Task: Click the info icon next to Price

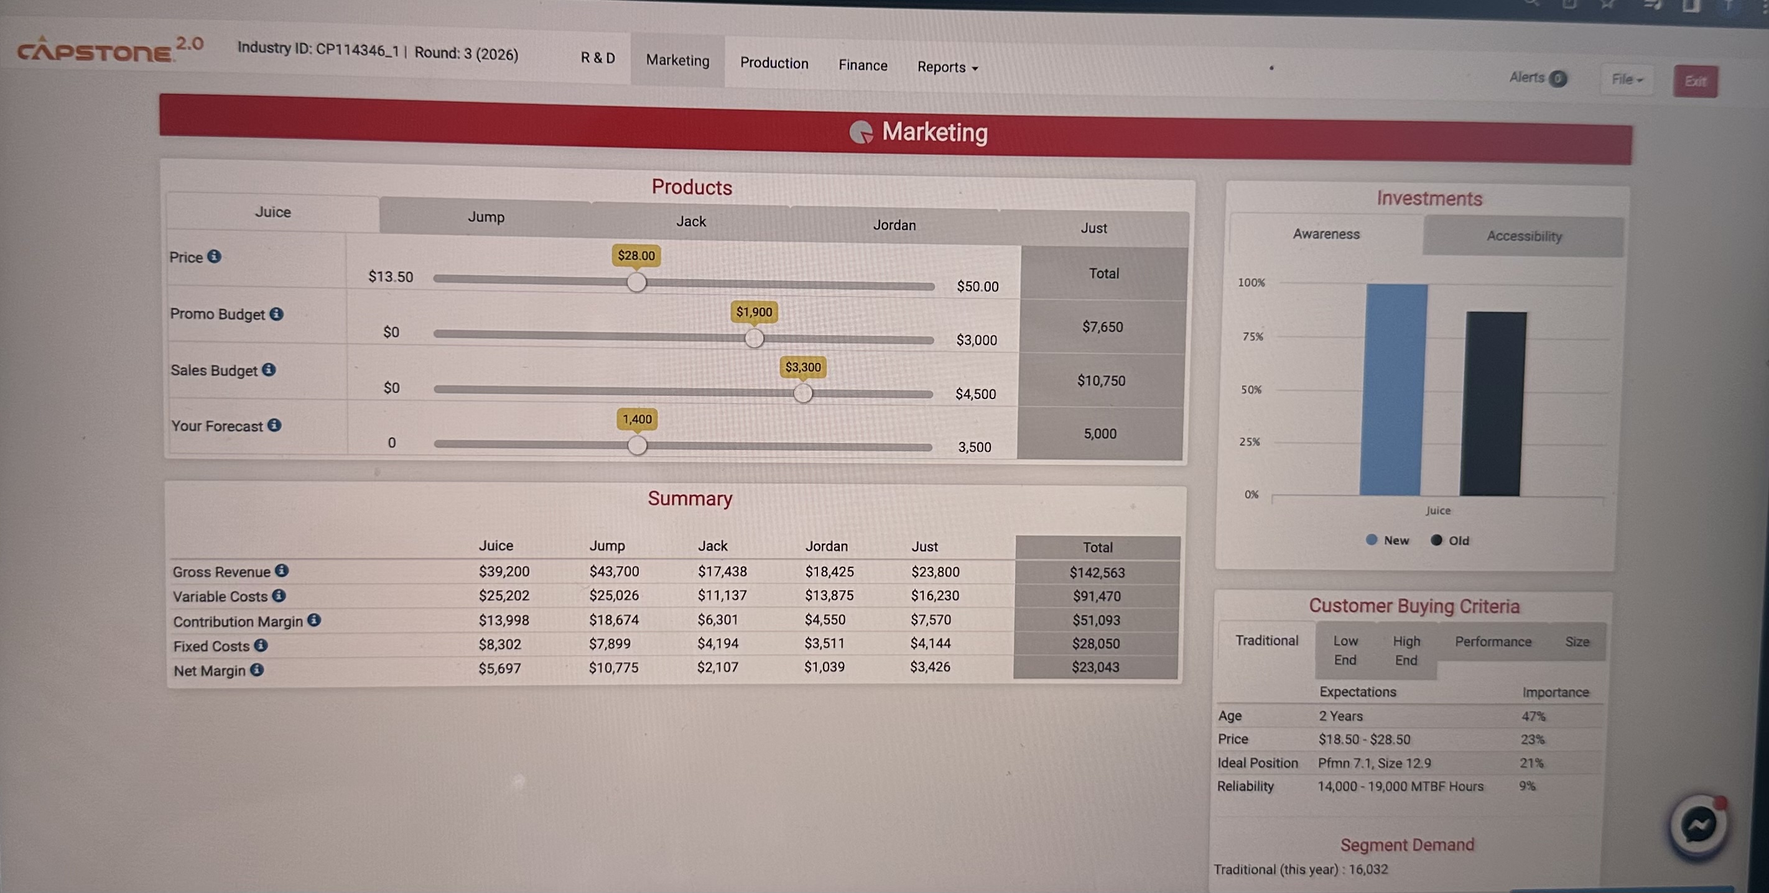Action: point(214,256)
